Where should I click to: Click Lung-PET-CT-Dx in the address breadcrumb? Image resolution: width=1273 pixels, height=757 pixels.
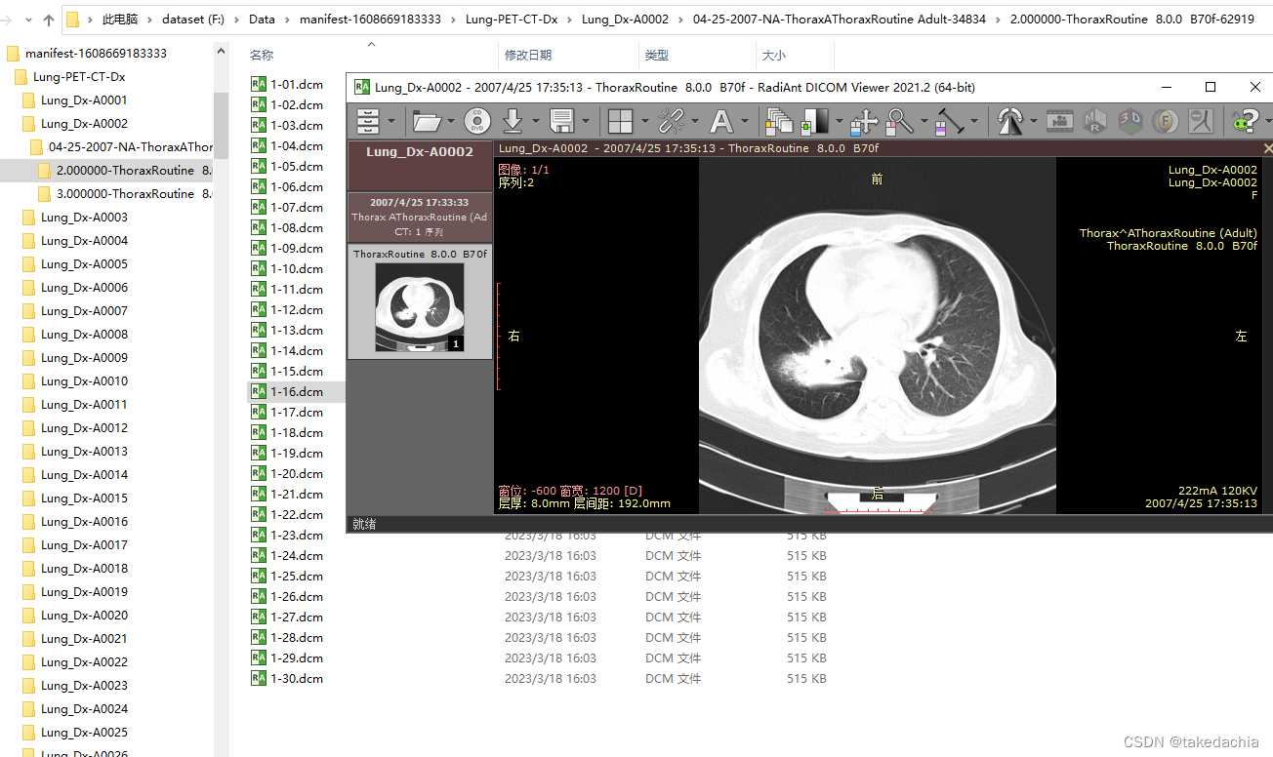[x=512, y=19]
